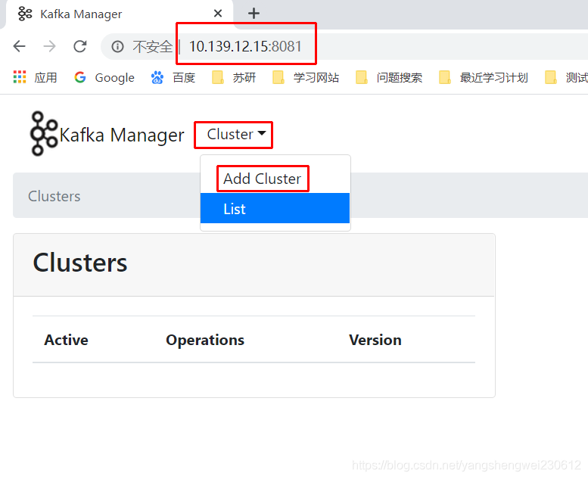The width and height of the screenshot is (588, 479).
Task: Open the 苏研 bookmark folder
Action: click(x=234, y=78)
